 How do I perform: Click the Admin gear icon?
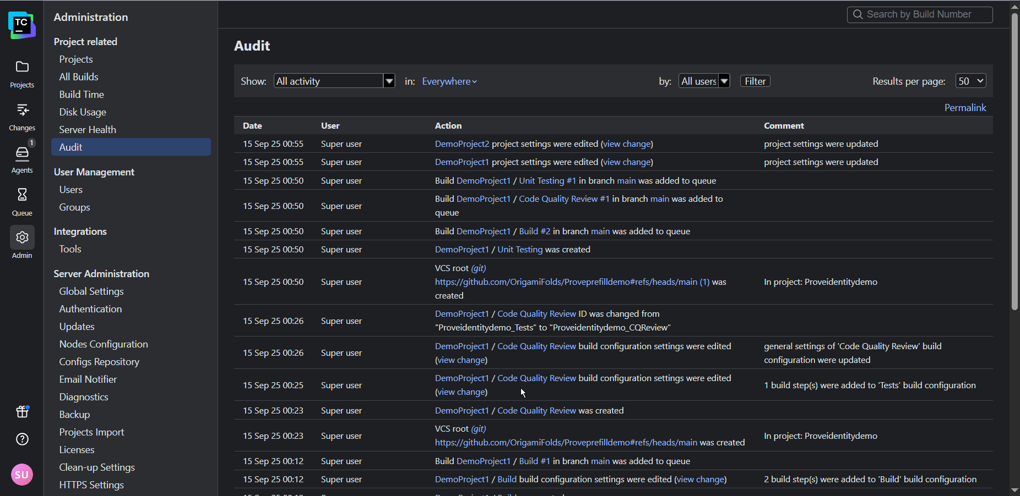tap(22, 238)
